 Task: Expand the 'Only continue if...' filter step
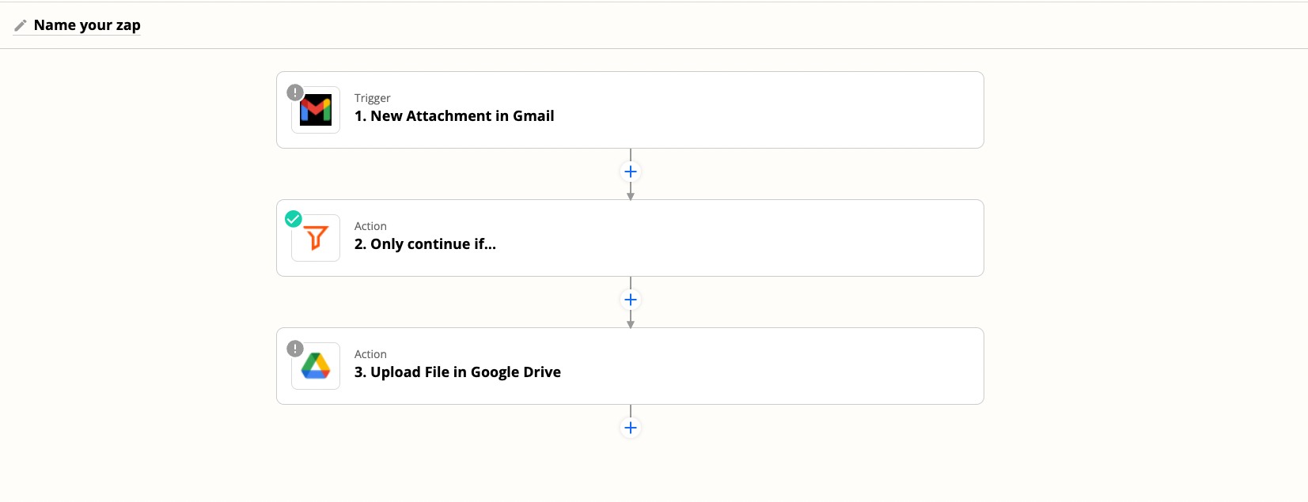click(x=630, y=238)
